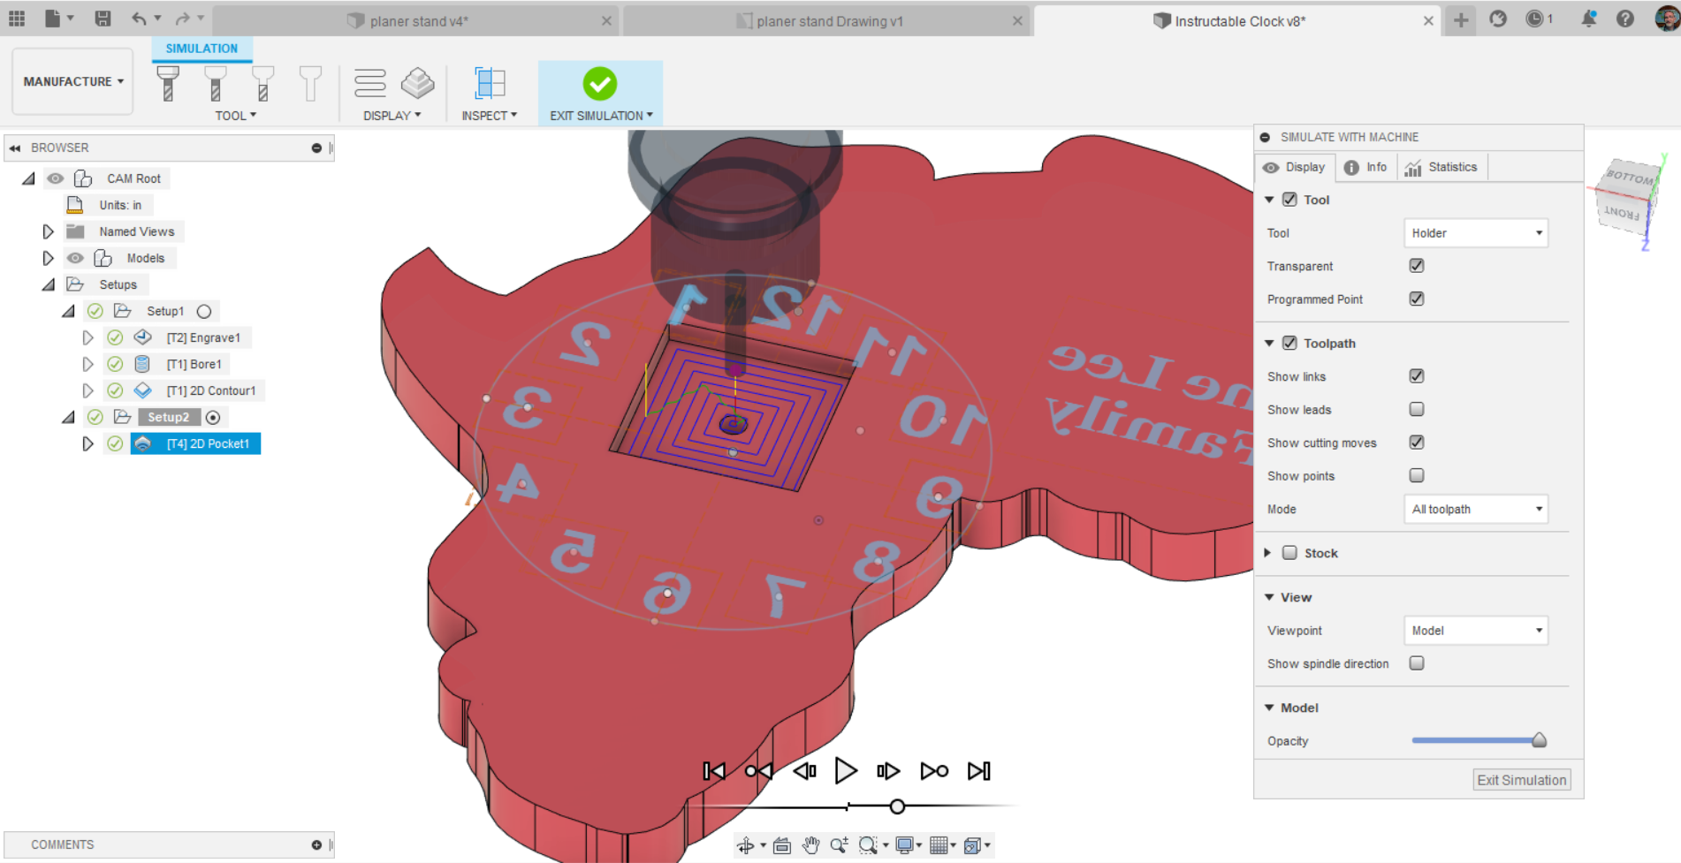
Task: Open a new design tab with plus
Action: tap(1461, 20)
